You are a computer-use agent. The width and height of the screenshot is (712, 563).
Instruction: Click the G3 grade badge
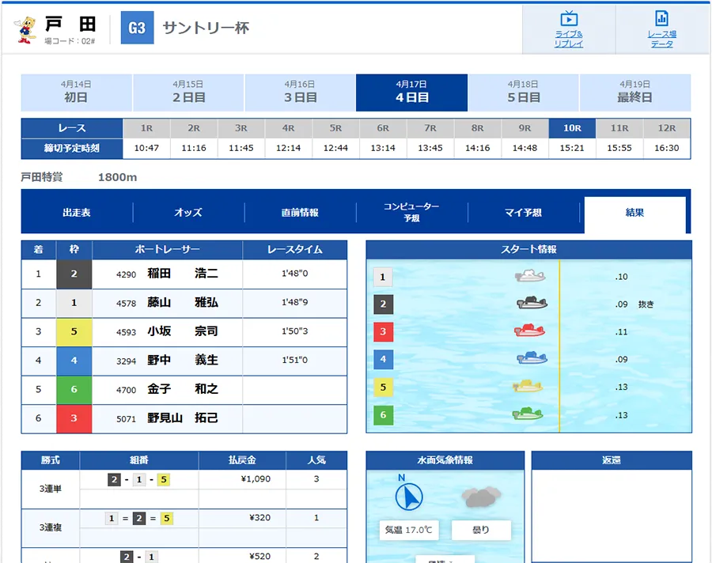137,28
